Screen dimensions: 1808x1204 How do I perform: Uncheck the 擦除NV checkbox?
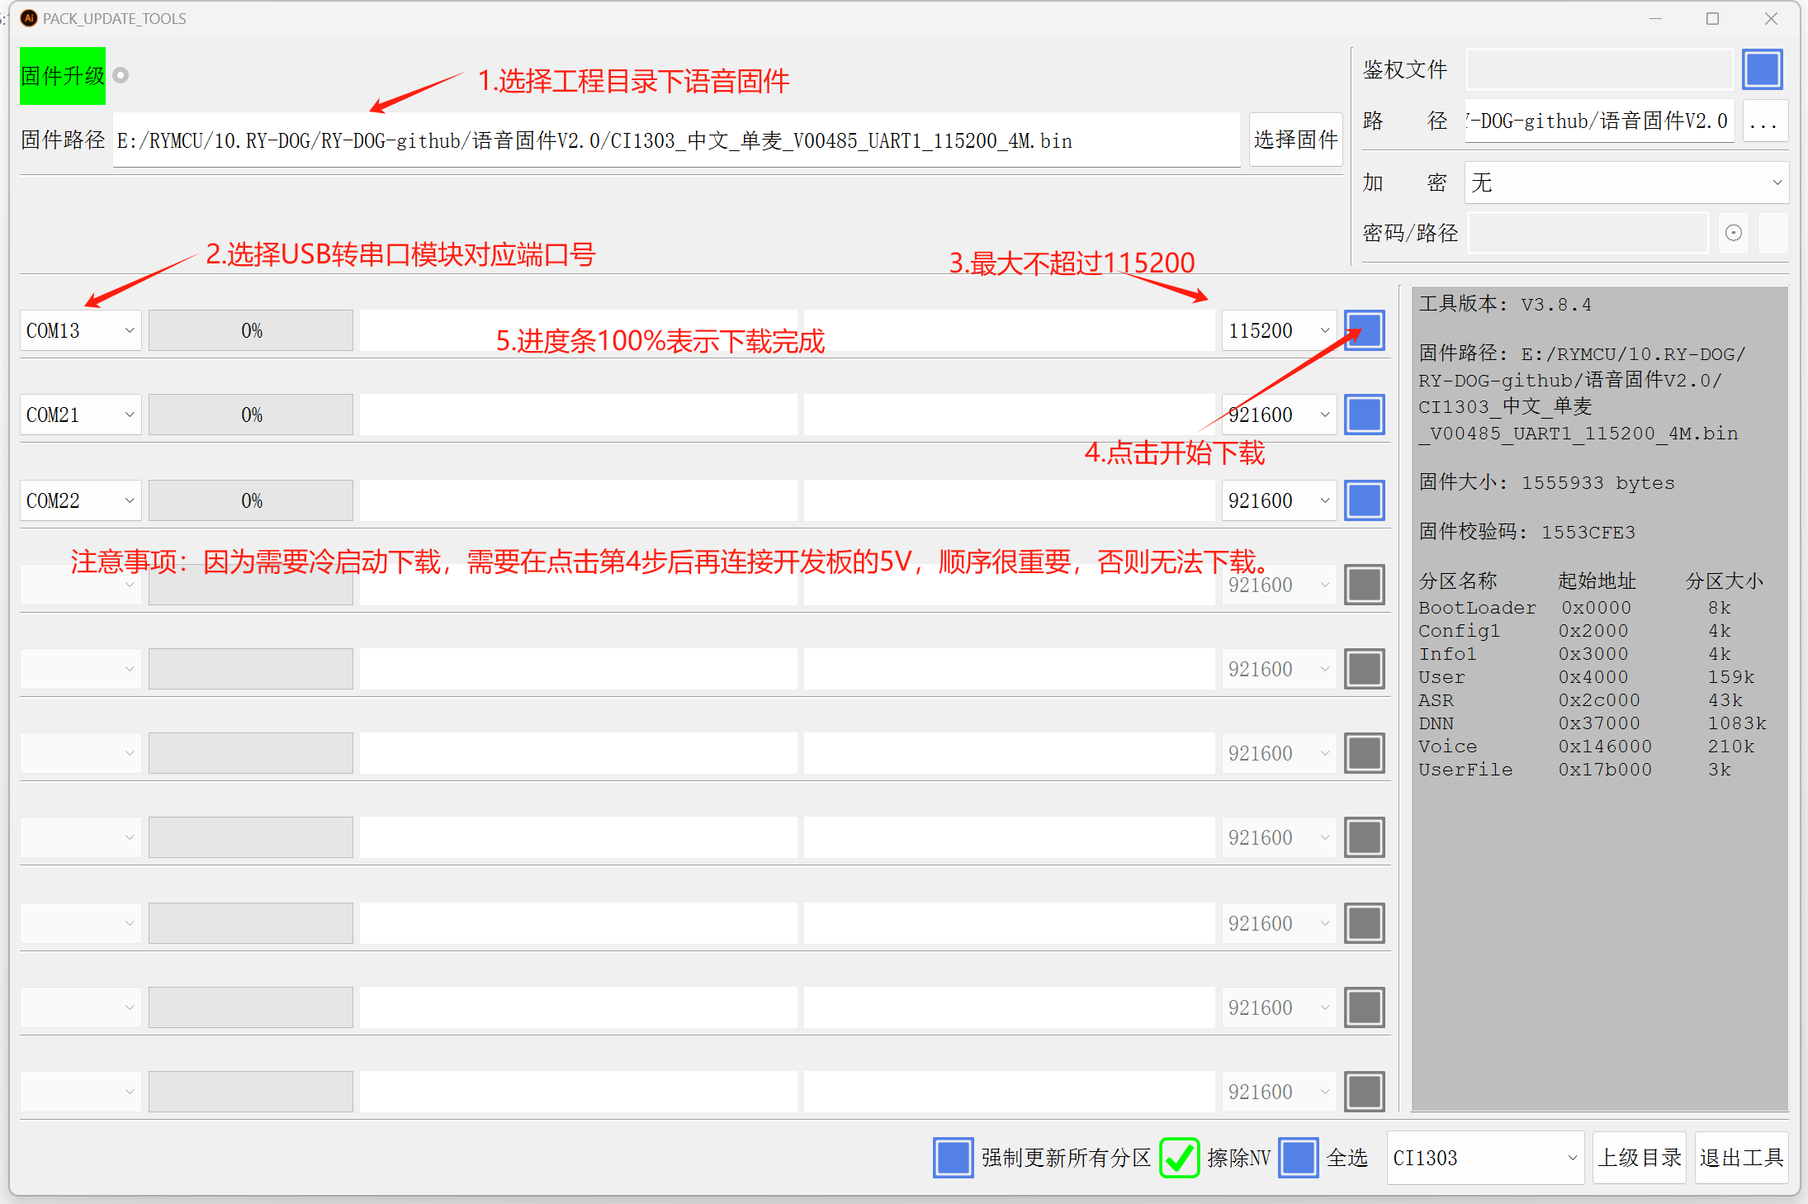click(x=1179, y=1158)
